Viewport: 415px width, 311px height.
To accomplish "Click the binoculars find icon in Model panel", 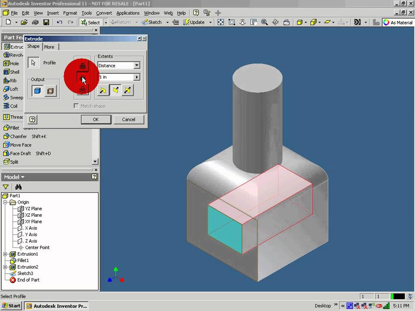I will coord(18,187).
